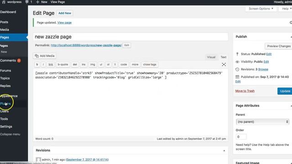Edit the Published status
This screenshot has height=164, width=292.
(x=269, y=54)
